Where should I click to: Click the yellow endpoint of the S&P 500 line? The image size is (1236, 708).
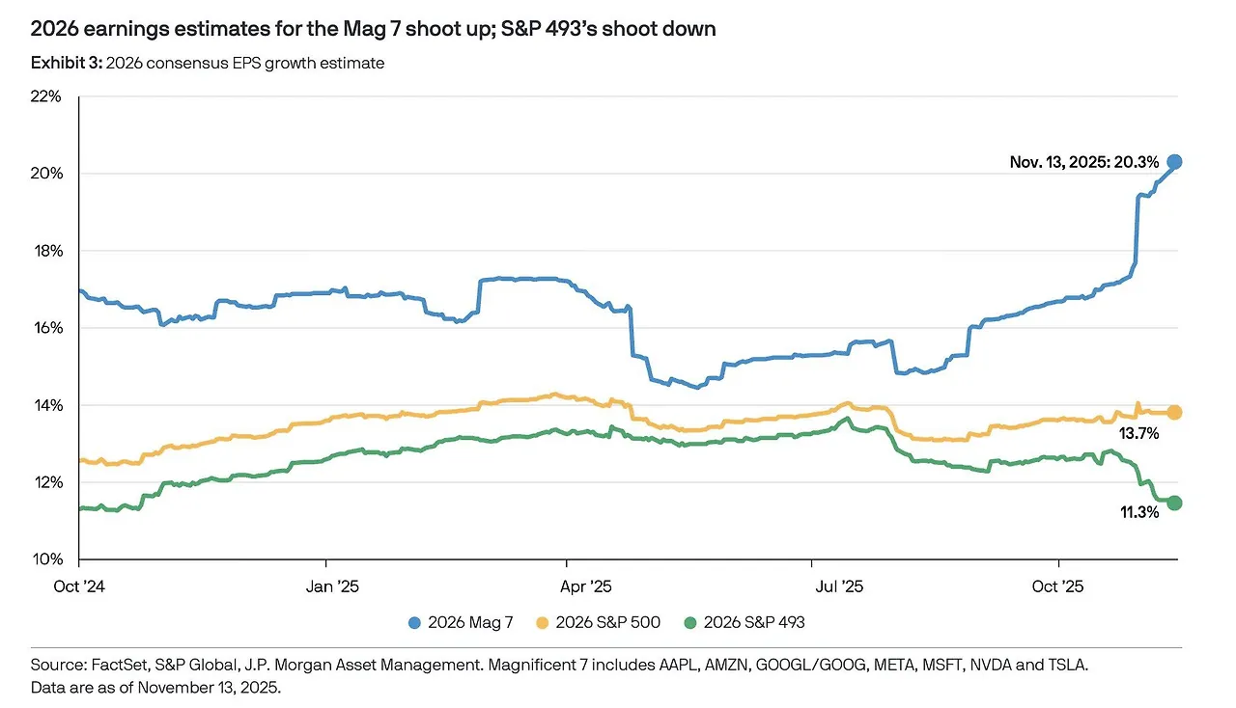[1174, 411]
